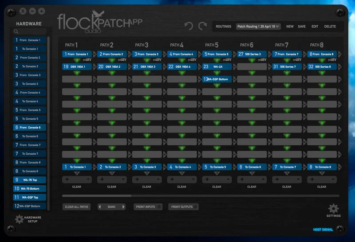Open the Settings gear icon

(x=334, y=208)
